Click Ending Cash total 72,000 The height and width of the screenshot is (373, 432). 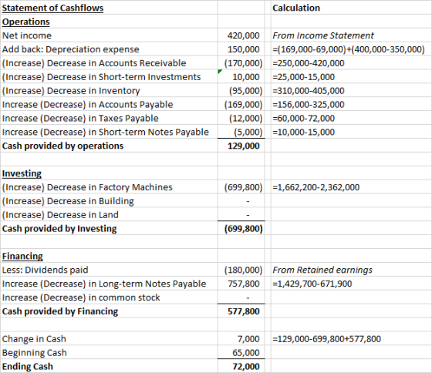[246, 366]
